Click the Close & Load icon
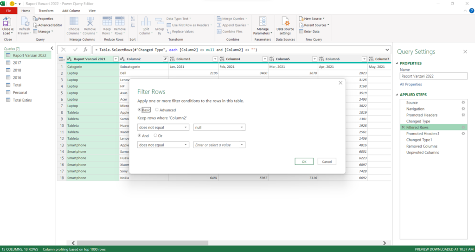The height and width of the screenshot is (252, 475). tap(8, 23)
